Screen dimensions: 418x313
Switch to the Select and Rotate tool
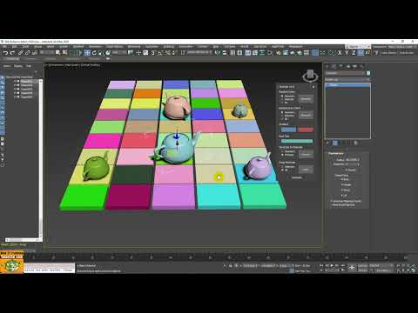coord(94,53)
